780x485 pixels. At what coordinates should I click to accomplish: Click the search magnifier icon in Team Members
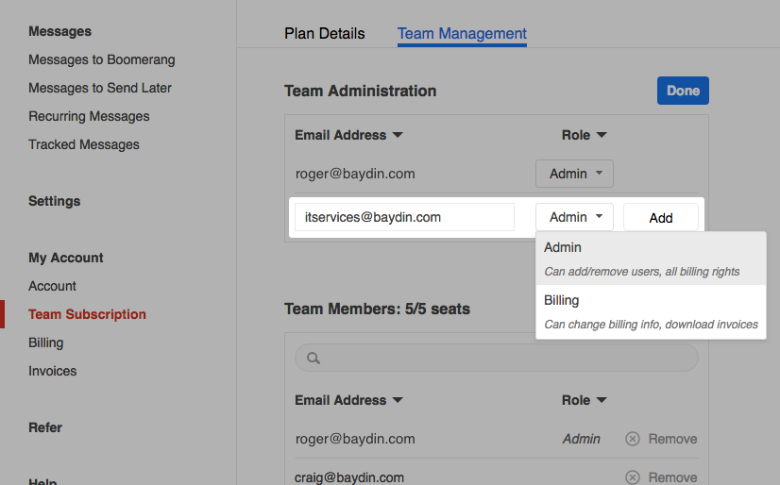pyautogui.click(x=314, y=359)
